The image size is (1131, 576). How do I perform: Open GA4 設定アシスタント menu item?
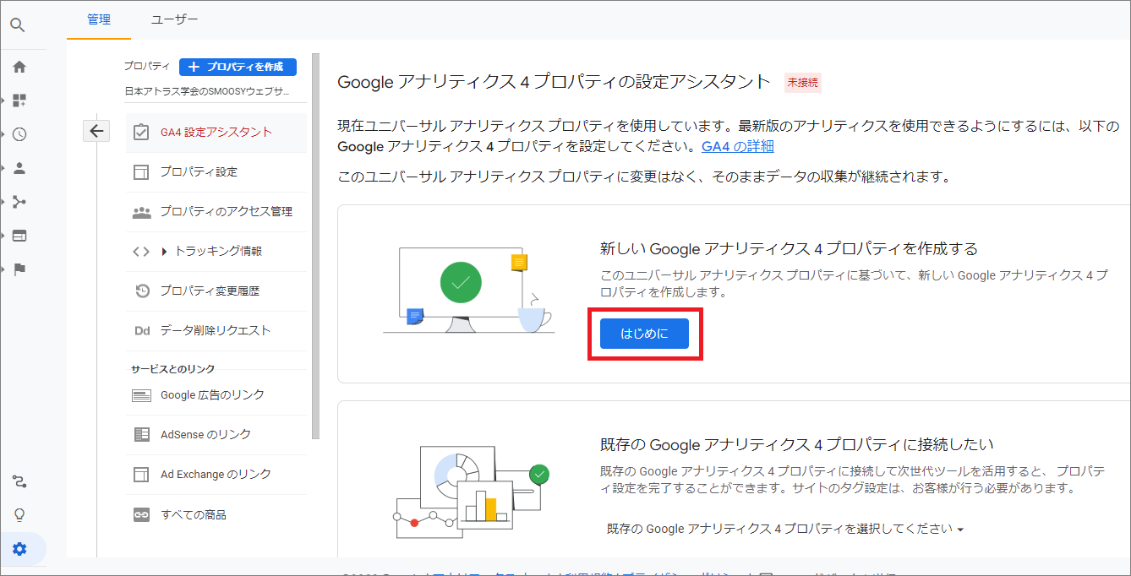(x=216, y=132)
